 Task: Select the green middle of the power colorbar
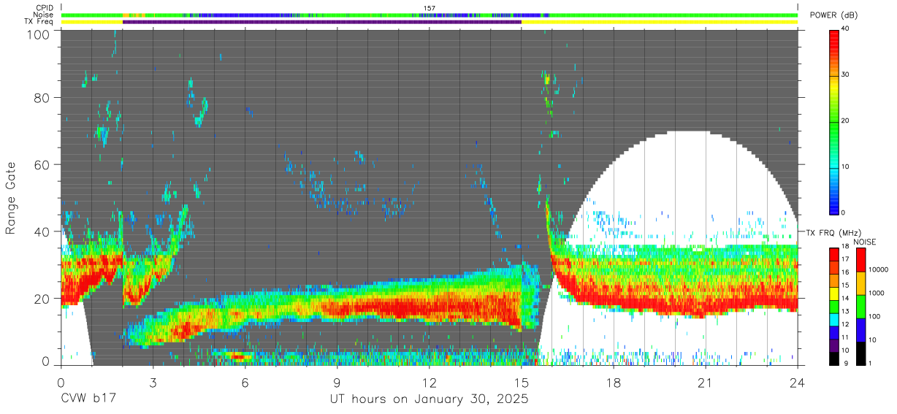[x=834, y=121]
